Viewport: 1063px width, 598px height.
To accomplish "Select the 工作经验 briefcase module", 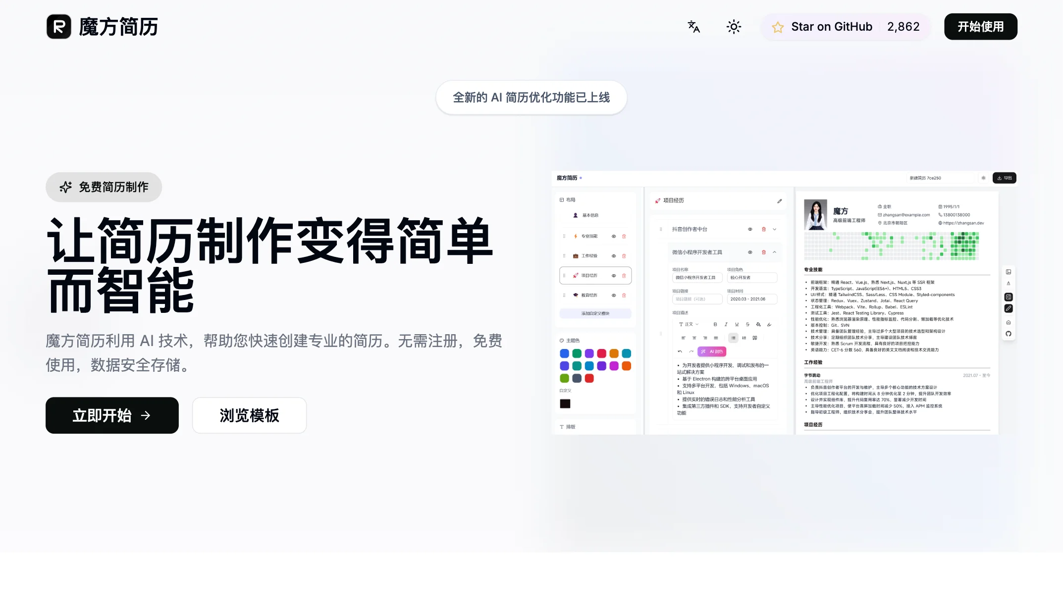I will pos(589,256).
